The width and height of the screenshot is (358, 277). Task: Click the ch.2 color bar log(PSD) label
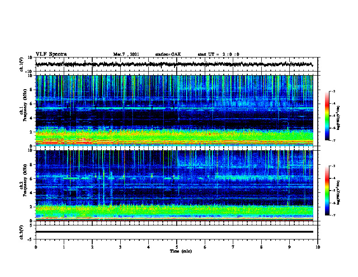click(338, 192)
